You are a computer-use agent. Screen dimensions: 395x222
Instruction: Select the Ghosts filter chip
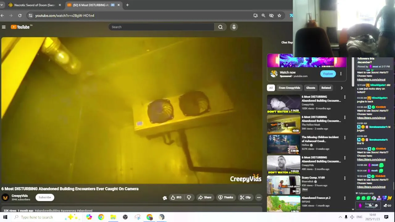(x=311, y=88)
